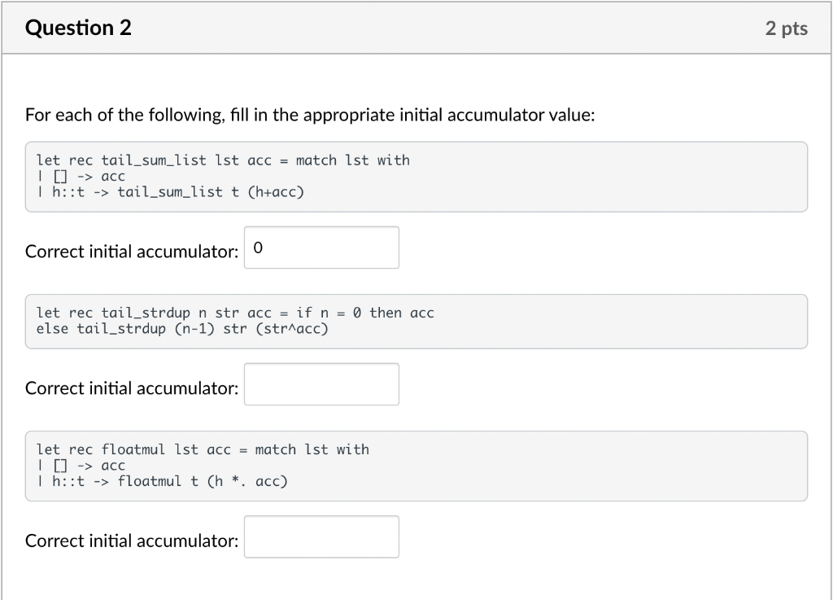This screenshot has width=833, height=600.
Task: Click the floatmul recursive line with (h *. acc)
Action: click(162, 481)
